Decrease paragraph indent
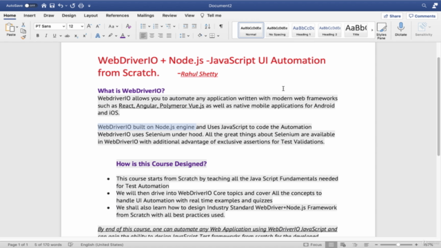The image size is (441, 248). pyautogui.click(x=185, y=26)
